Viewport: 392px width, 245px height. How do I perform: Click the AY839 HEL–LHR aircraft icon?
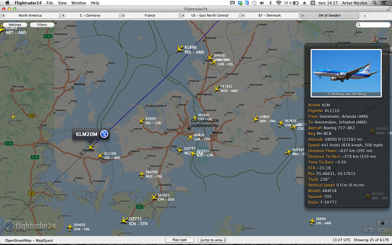[142, 121]
